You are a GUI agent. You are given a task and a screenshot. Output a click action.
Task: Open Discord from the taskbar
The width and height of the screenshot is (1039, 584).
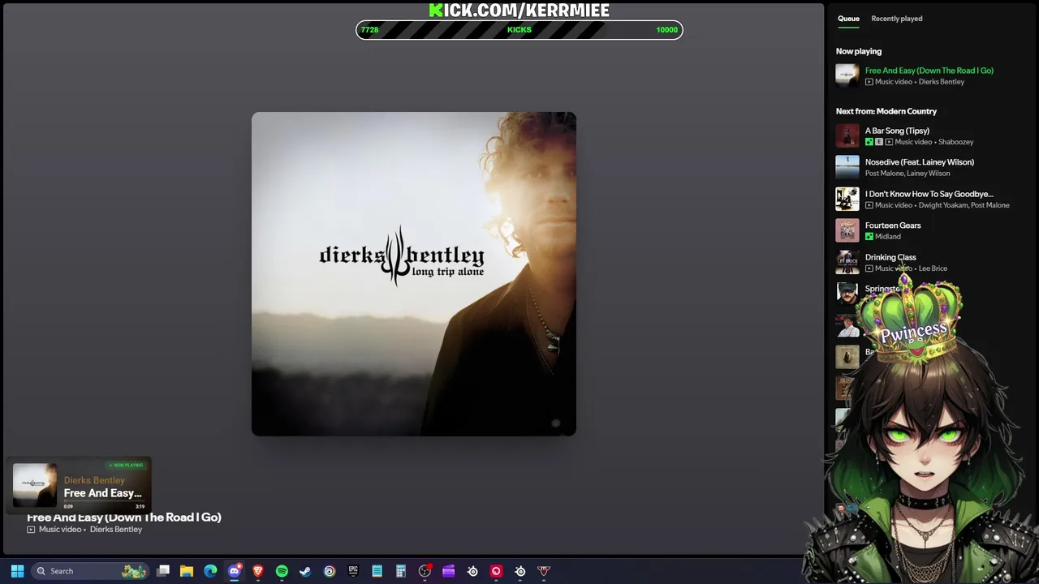click(235, 571)
